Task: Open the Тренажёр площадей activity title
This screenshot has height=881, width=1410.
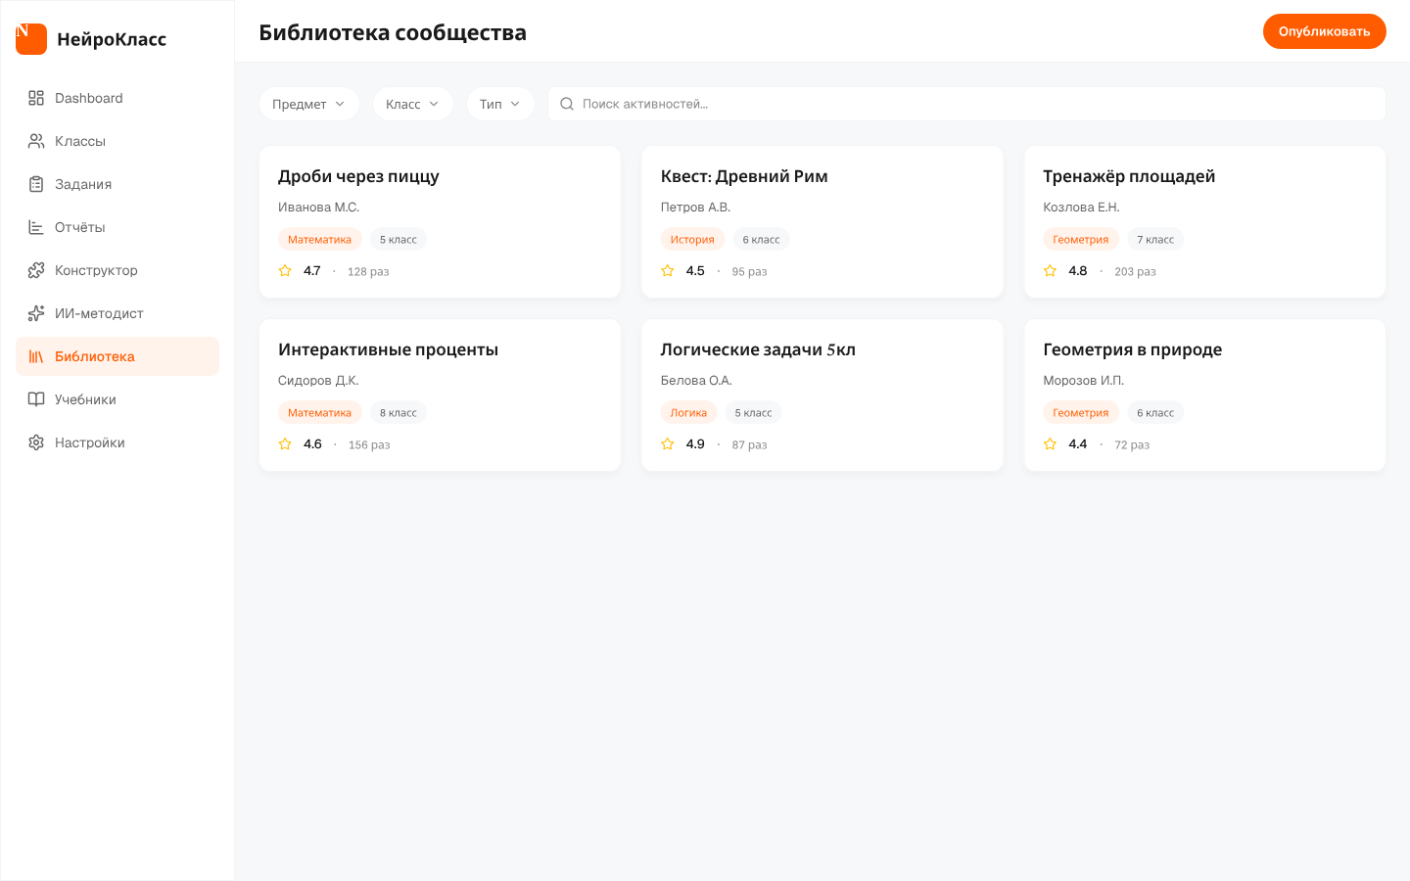Action: pyautogui.click(x=1129, y=176)
